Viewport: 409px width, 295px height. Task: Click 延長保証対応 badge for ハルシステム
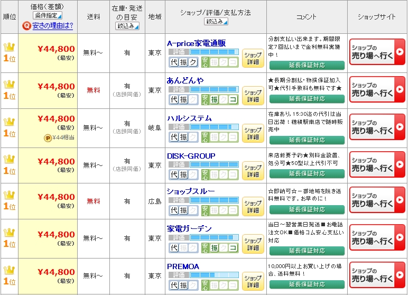click(x=306, y=140)
